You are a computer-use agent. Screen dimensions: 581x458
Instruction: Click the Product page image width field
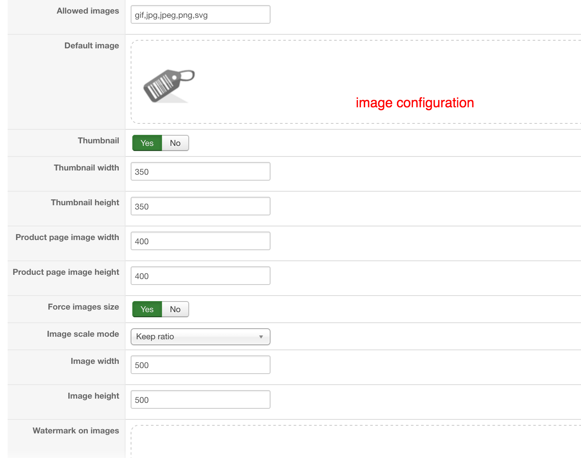click(x=200, y=241)
